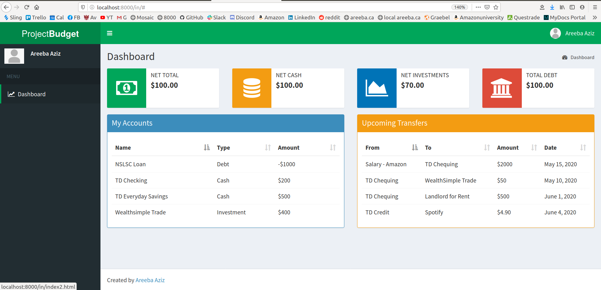Reload the page
This screenshot has height=290, width=601.
(x=27, y=7)
